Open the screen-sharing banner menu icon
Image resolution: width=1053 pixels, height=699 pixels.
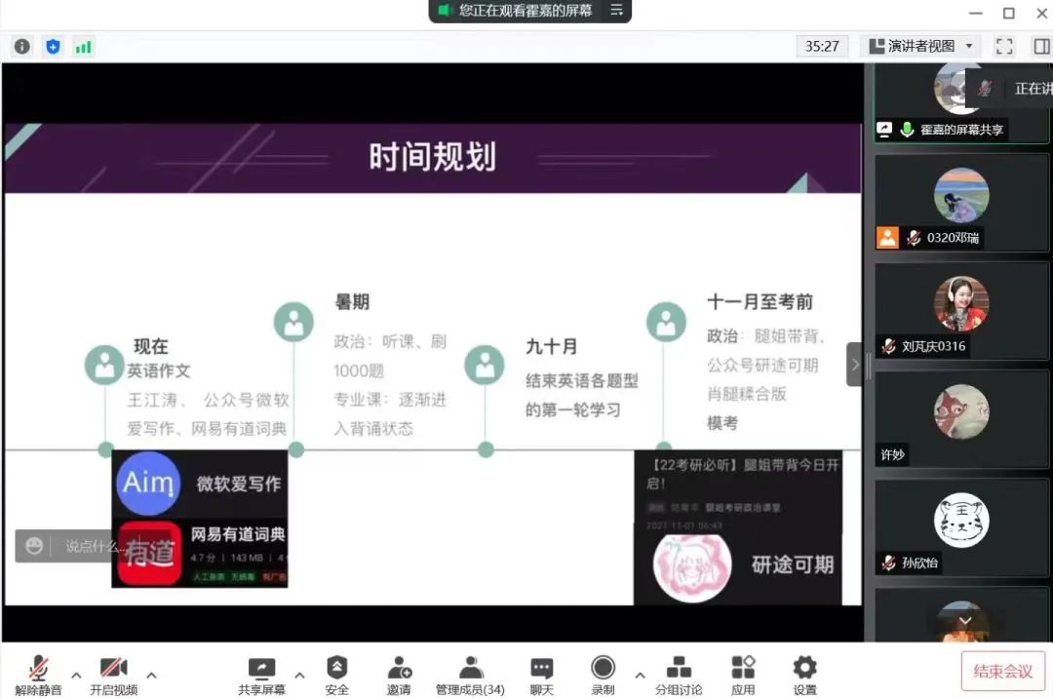[x=615, y=10]
